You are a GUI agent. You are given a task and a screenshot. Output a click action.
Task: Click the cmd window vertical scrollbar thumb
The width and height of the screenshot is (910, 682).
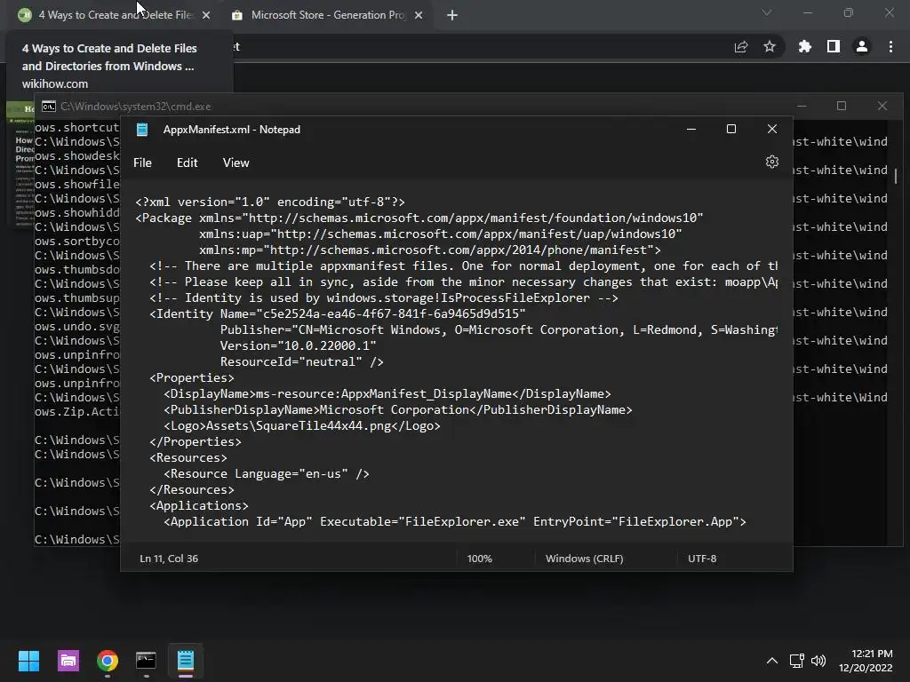896,176
